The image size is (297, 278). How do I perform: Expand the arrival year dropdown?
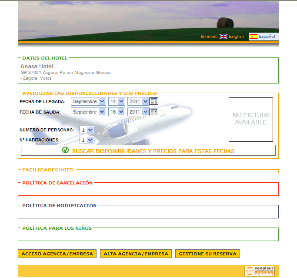138,101
